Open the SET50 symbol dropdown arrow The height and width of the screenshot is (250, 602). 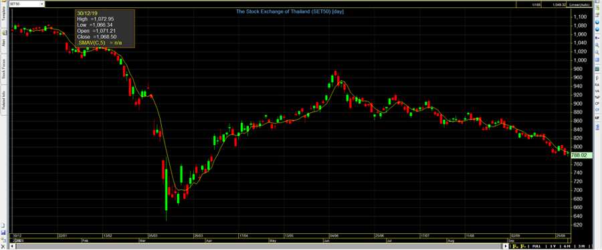point(42,4)
